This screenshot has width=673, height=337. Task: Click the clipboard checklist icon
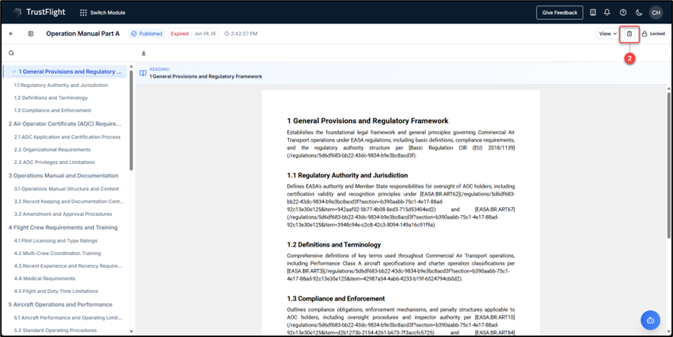(630, 33)
